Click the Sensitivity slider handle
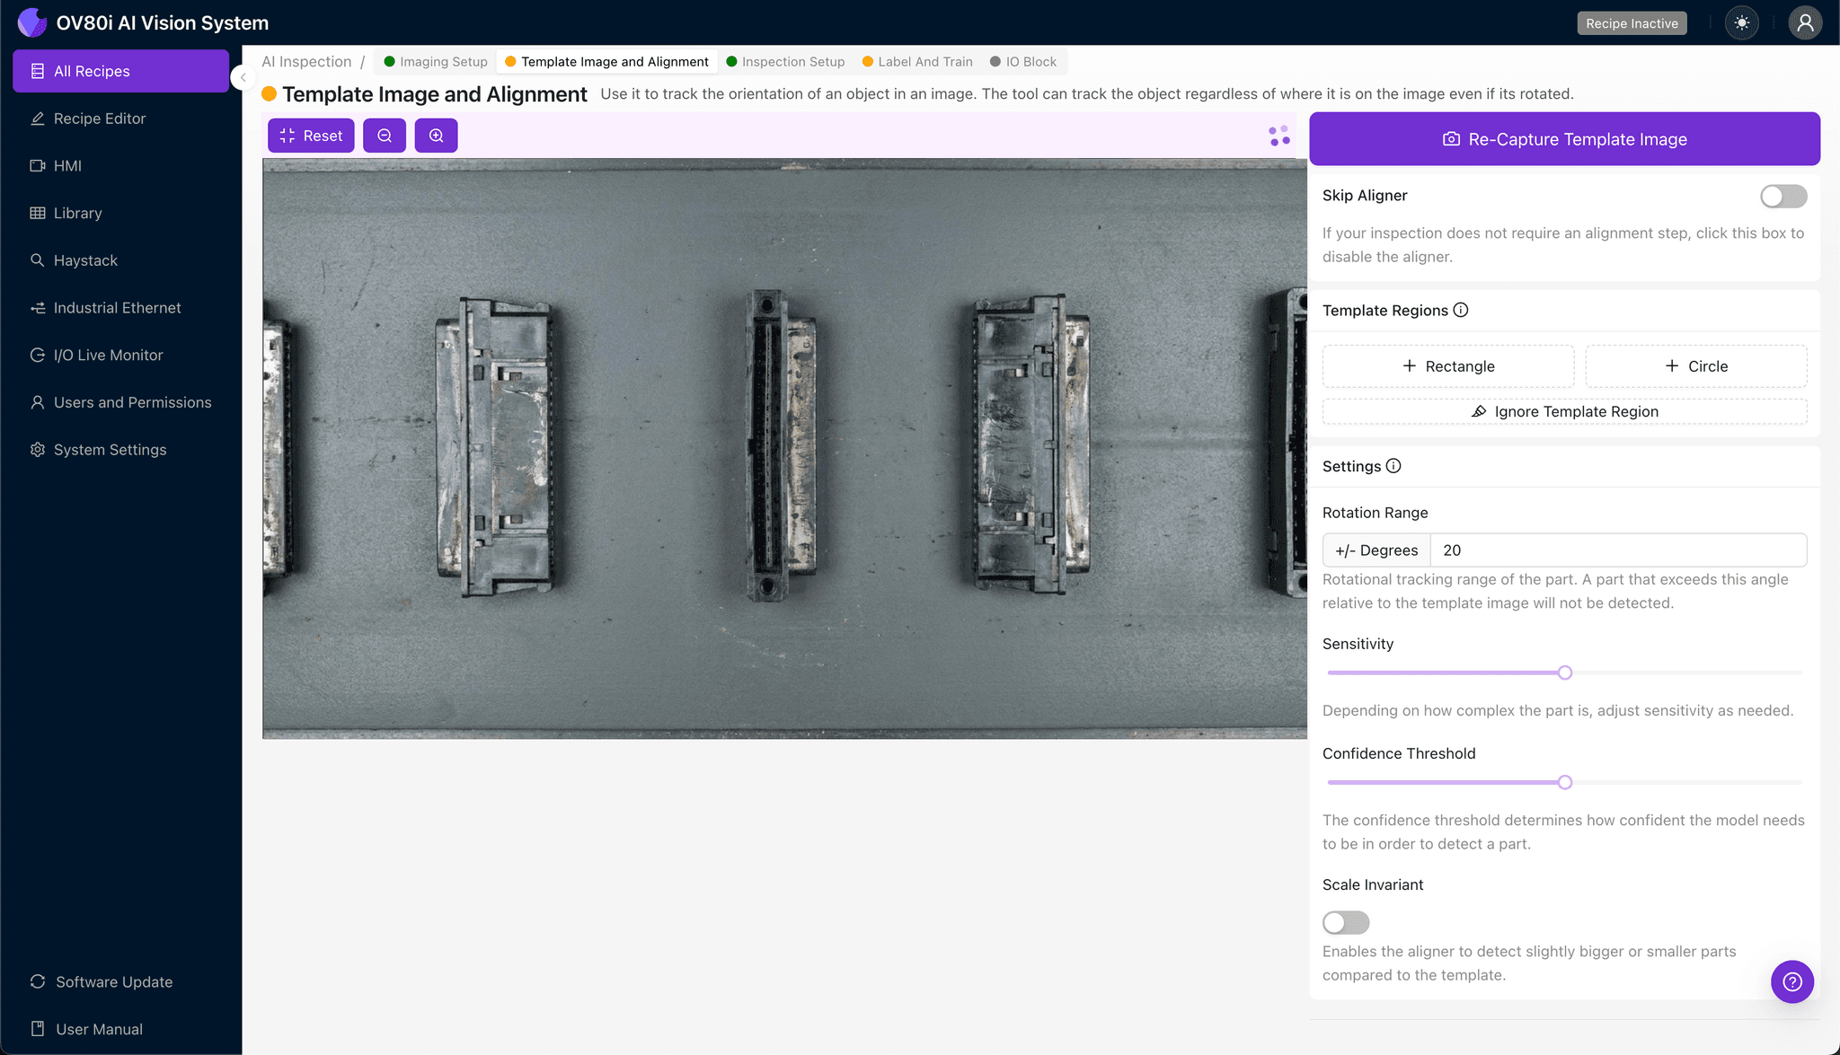This screenshot has width=1840, height=1055. point(1565,673)
